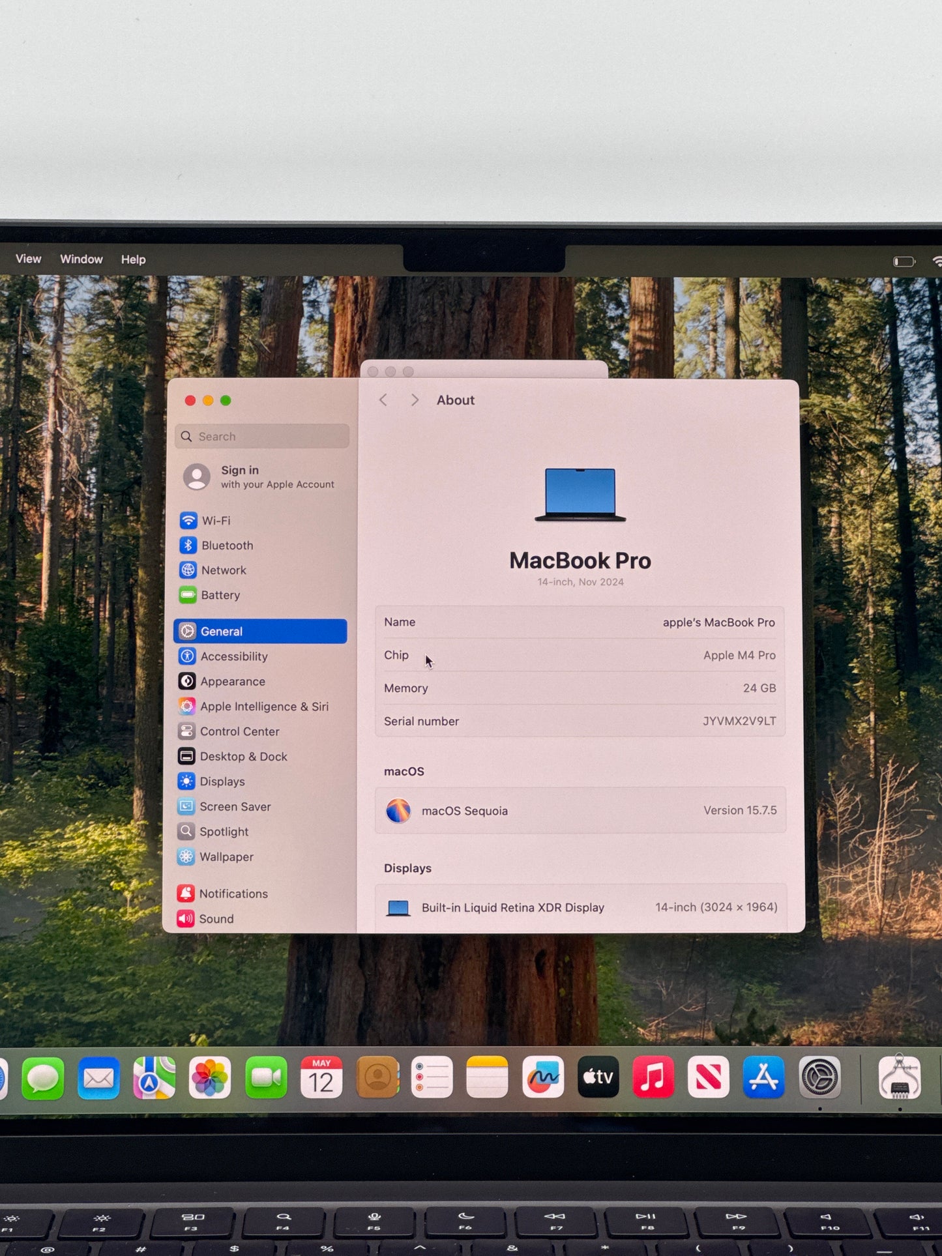942x1256 pixels.
Task: Start FaceTime from the Dock
Action: click(266, 1077)
